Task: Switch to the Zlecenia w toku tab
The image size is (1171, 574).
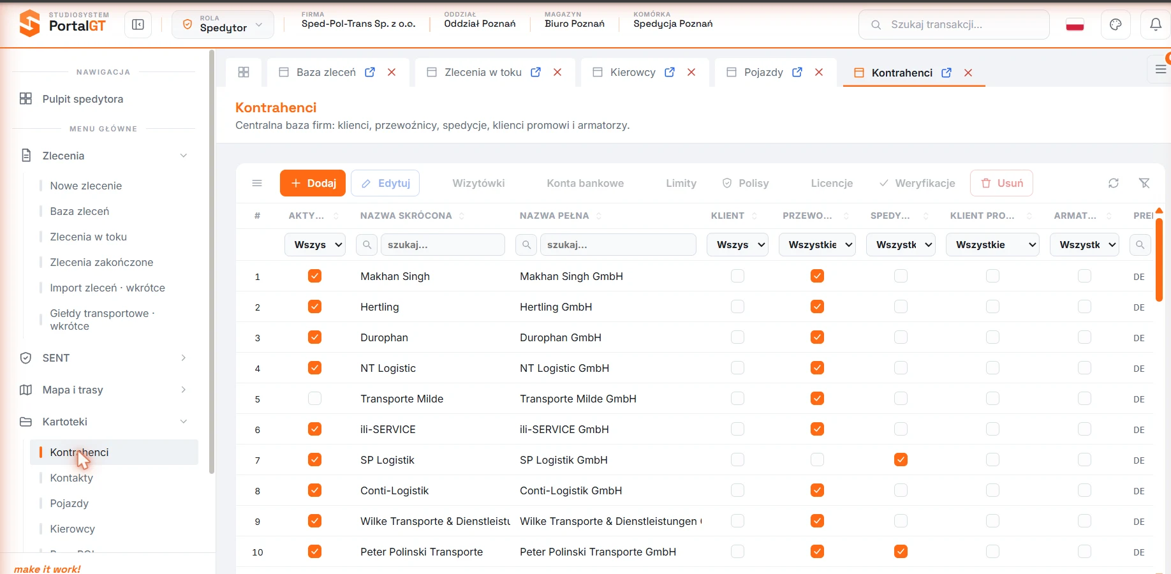Action: 483,72
